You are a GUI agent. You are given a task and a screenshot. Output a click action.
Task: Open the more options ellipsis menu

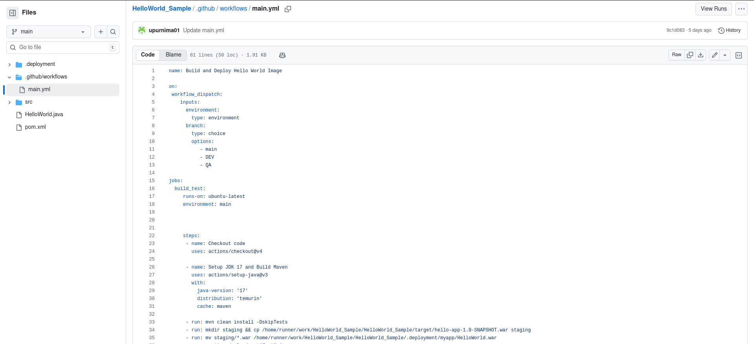[x=741, y=9]
